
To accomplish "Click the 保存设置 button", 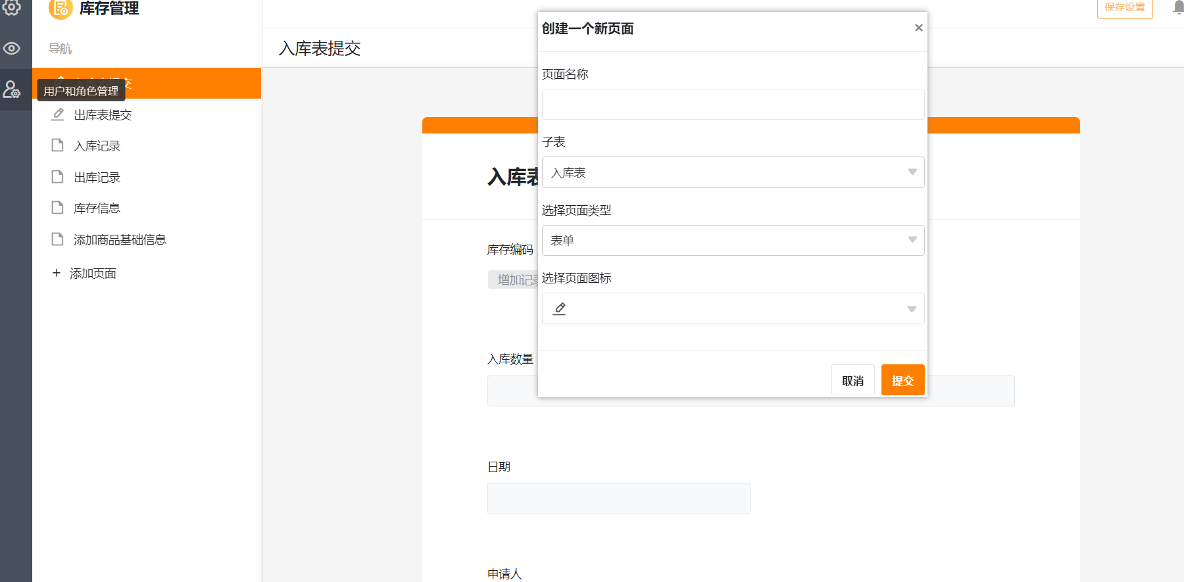I will click(x=1124, y=7).
